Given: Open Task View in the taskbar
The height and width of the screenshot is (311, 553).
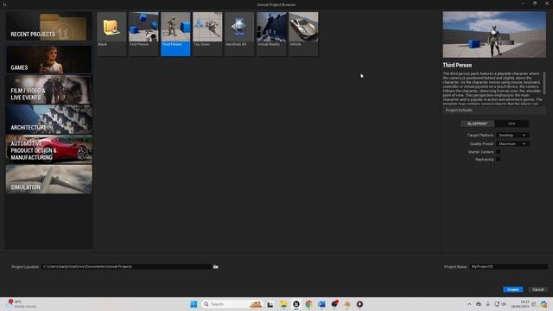Looking at the screenshot, I should [x=270, y=304].
